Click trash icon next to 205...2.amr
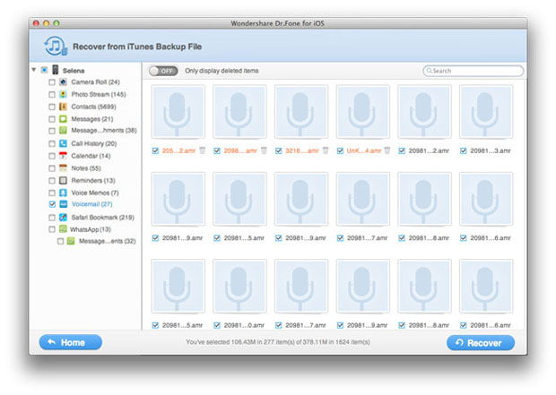 point(202,150)
